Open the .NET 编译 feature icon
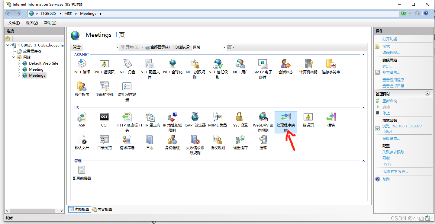The width and height of the screenshot is (435, 224). point(82,66)
